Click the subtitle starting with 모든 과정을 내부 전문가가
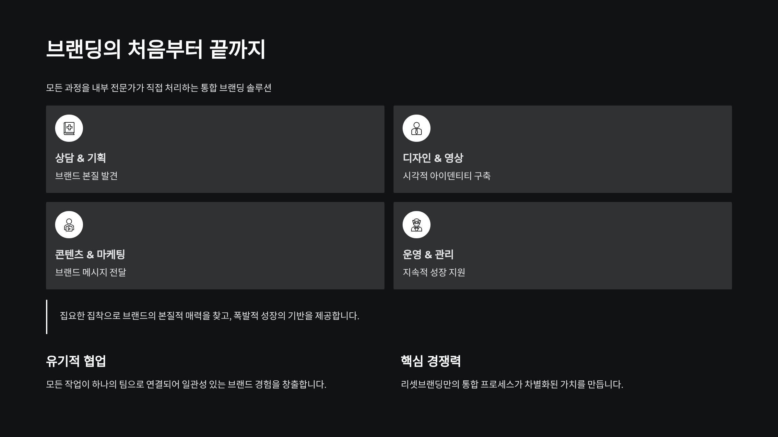Viewport: 778px width, 437px height. [x=159, y=88]
